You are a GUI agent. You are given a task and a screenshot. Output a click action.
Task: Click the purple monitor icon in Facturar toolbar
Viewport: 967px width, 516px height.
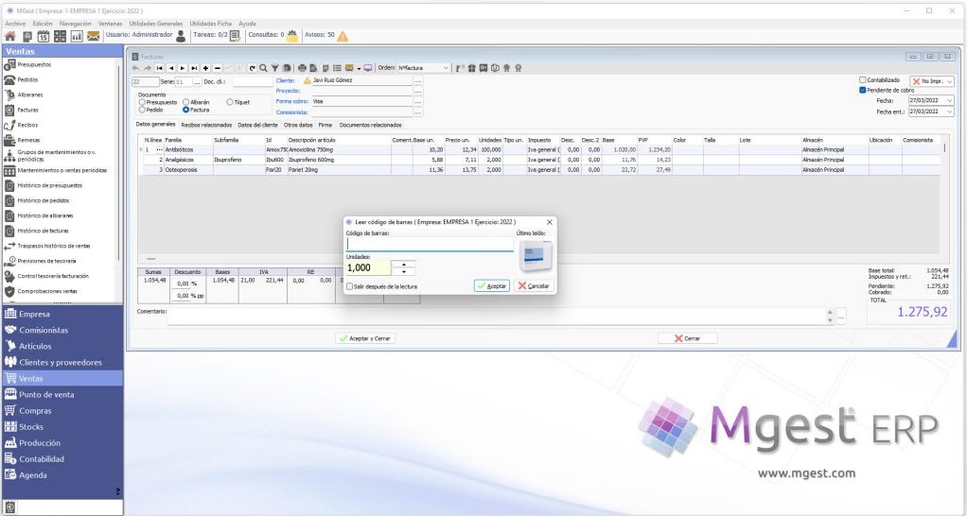pos(368,68)
